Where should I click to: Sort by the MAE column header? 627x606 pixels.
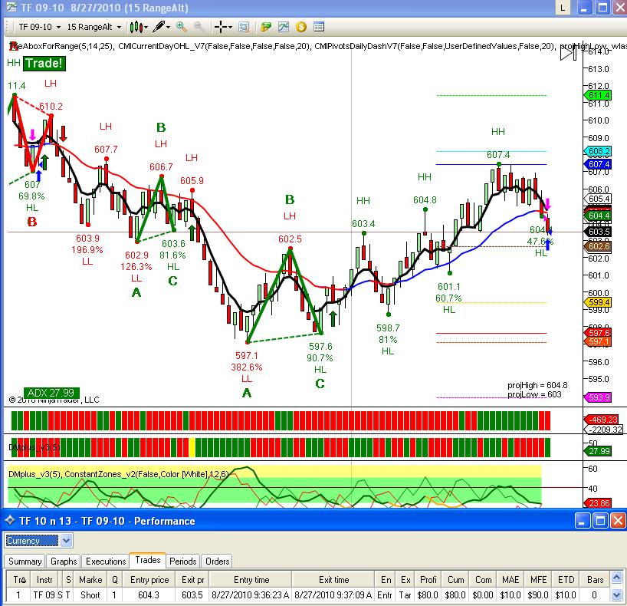(x=510, y=580)
